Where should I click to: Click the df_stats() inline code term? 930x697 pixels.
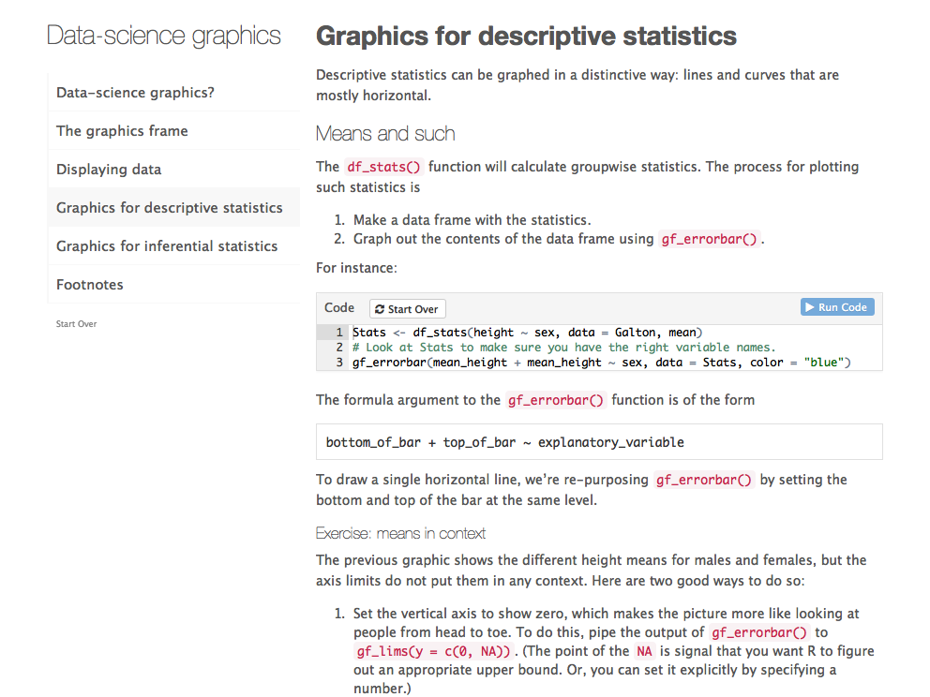[383, 167]
